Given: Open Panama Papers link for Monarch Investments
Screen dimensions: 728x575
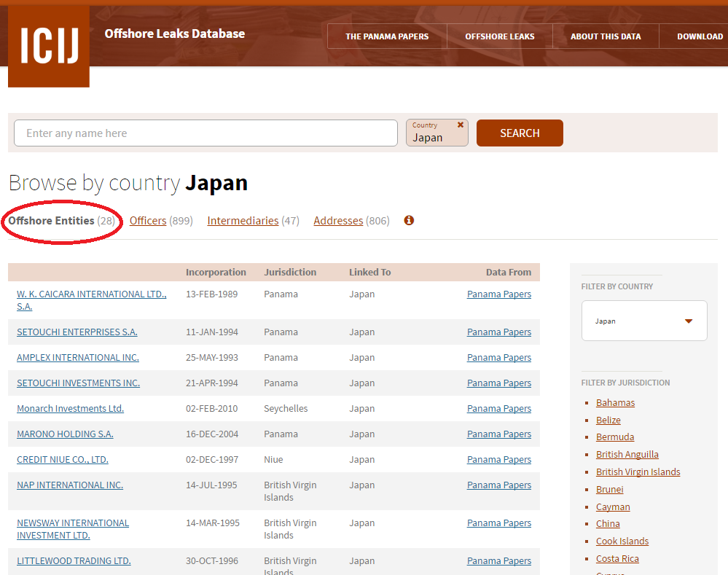Looking at the screenshot, I should point(499,409).
